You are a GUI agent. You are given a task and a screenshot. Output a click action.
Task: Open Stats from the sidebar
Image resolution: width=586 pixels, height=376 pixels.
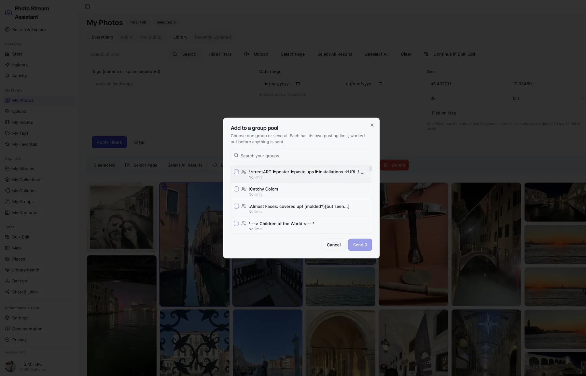pyautogui.click(x=17, y=54)
